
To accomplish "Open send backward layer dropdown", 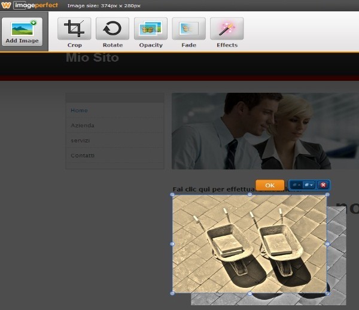I will [309, 186].
